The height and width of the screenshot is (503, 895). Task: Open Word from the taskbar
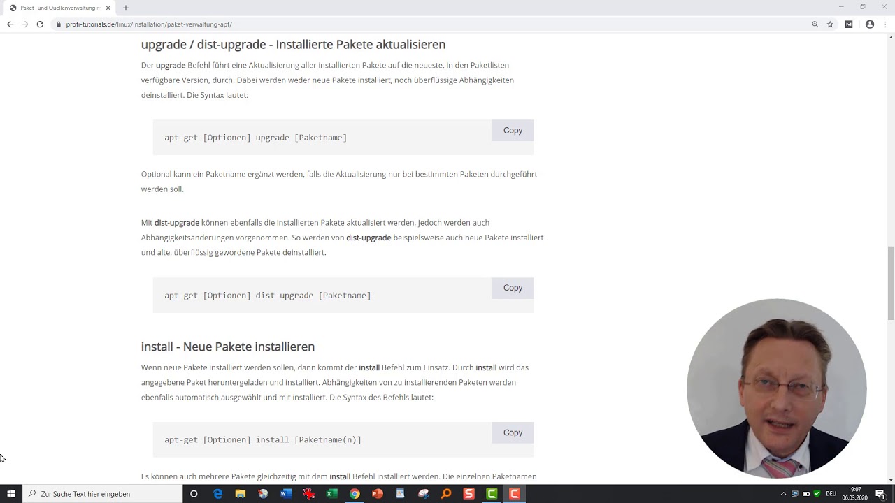(x=286, y=493)
